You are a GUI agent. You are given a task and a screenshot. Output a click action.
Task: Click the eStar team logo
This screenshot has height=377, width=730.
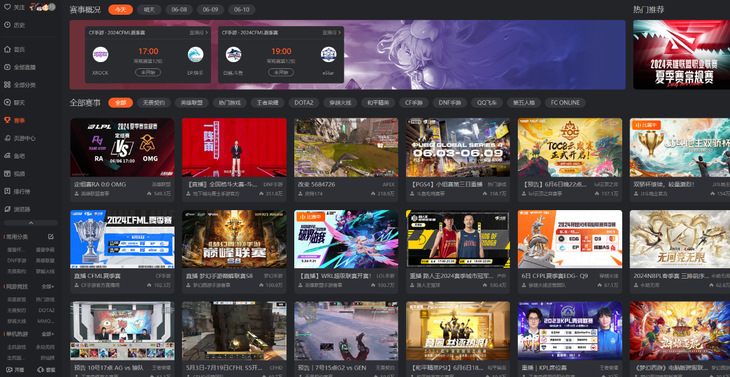click(x=328, y=55)
